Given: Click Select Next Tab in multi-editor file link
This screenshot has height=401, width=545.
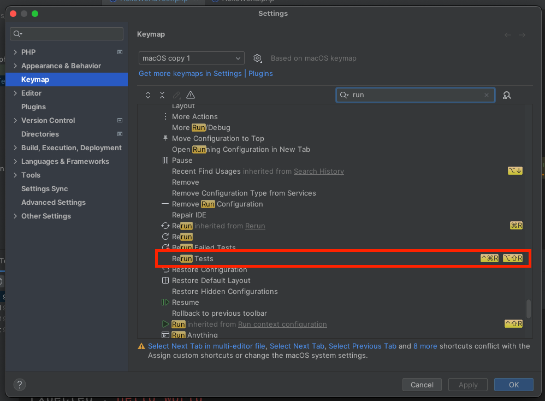Looking at the screenshot, I should 206,346.
